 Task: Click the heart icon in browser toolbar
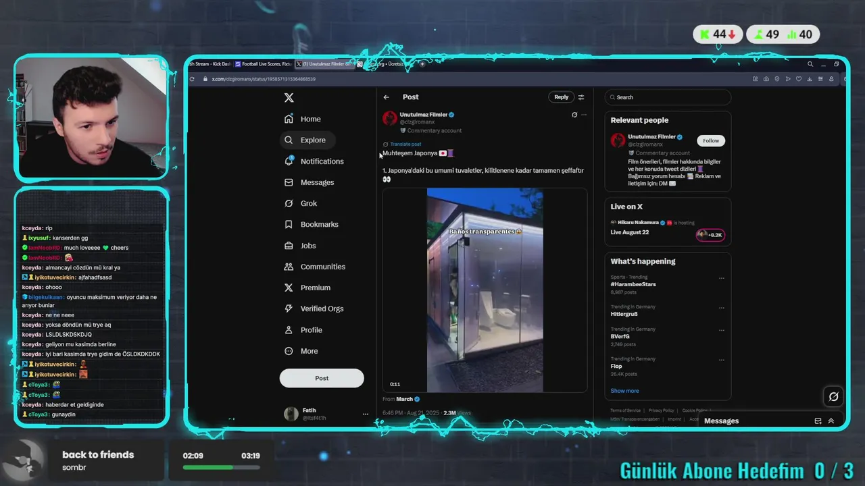click(798, 79)
